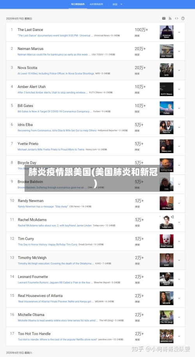Click the Forbes thumbnail for Bill Gates
This screenshot has height=357, width=195.
167,108
